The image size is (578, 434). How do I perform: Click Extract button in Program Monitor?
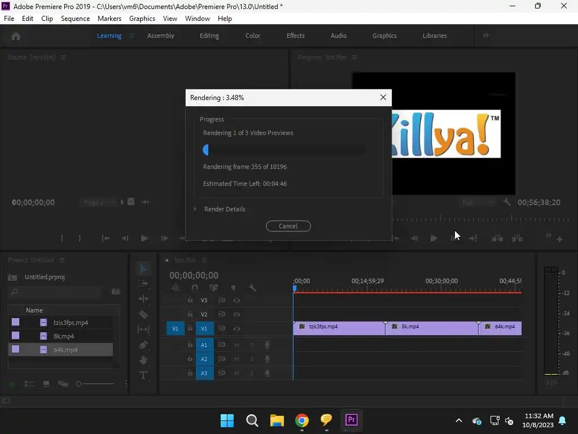click(517, 238)
